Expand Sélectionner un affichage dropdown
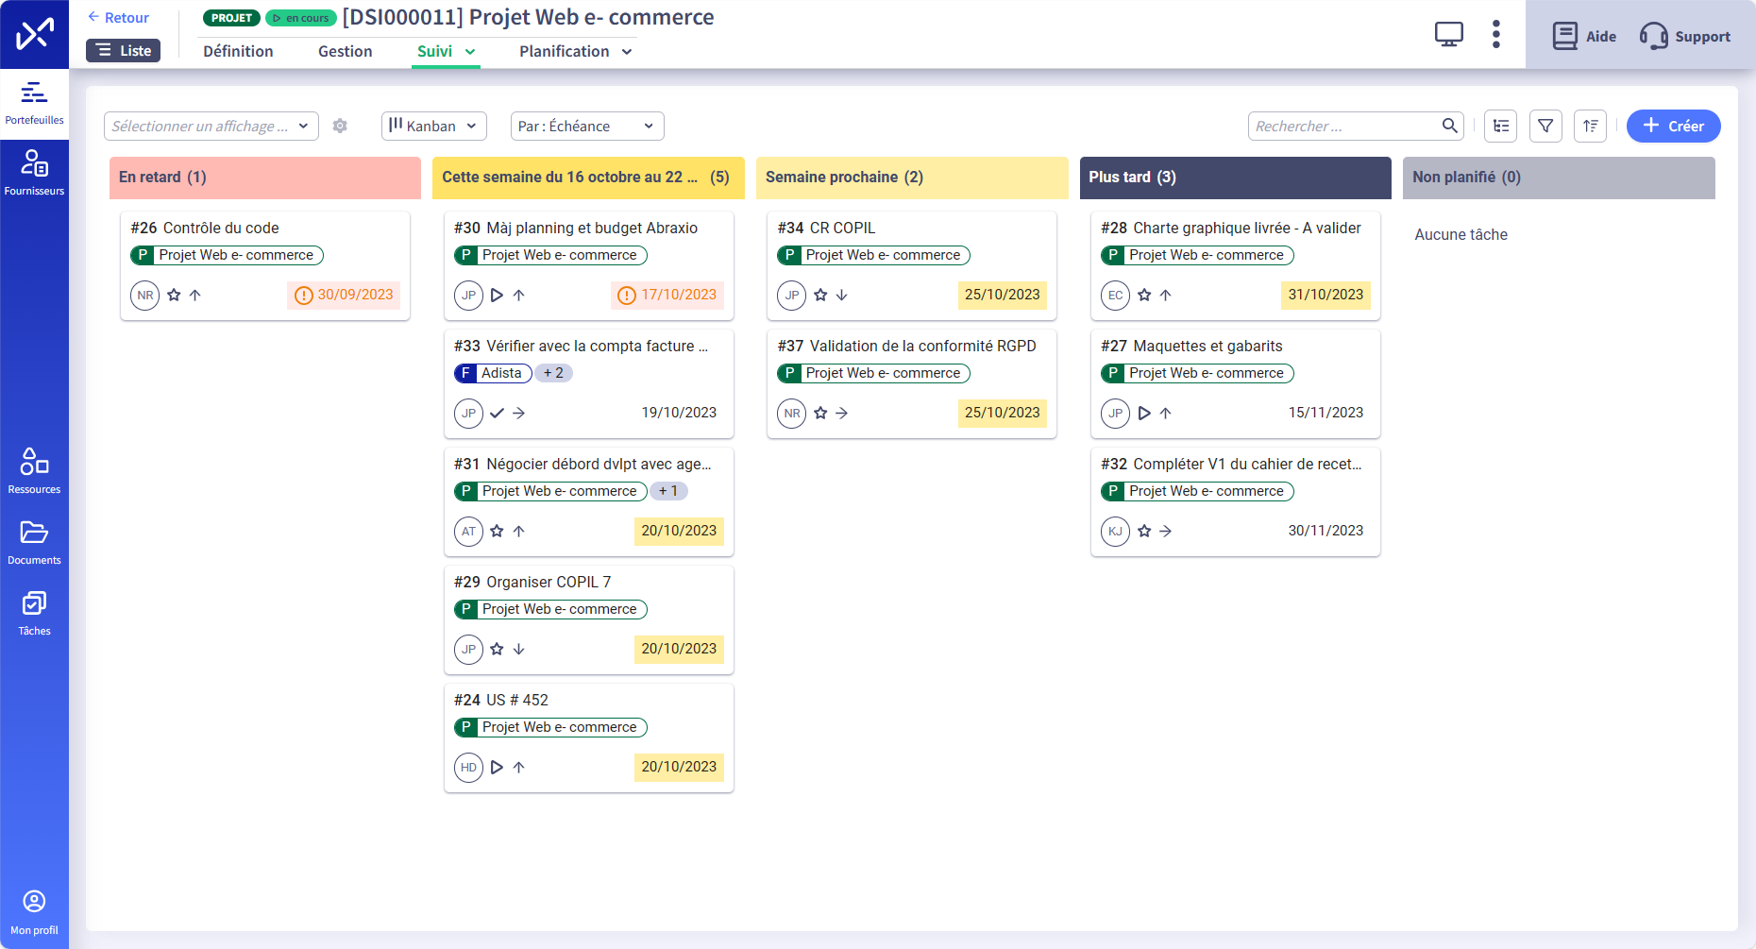The width and height of the screenshot is (1756, 949). (x=211, y=126)
